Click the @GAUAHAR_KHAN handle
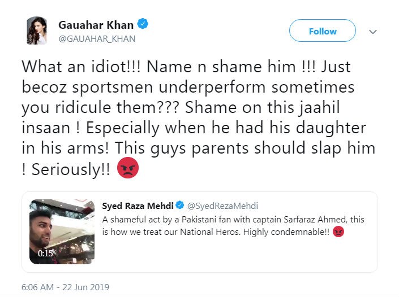The width and height of the screenshot is (399, 297). (x=97, y=39)
